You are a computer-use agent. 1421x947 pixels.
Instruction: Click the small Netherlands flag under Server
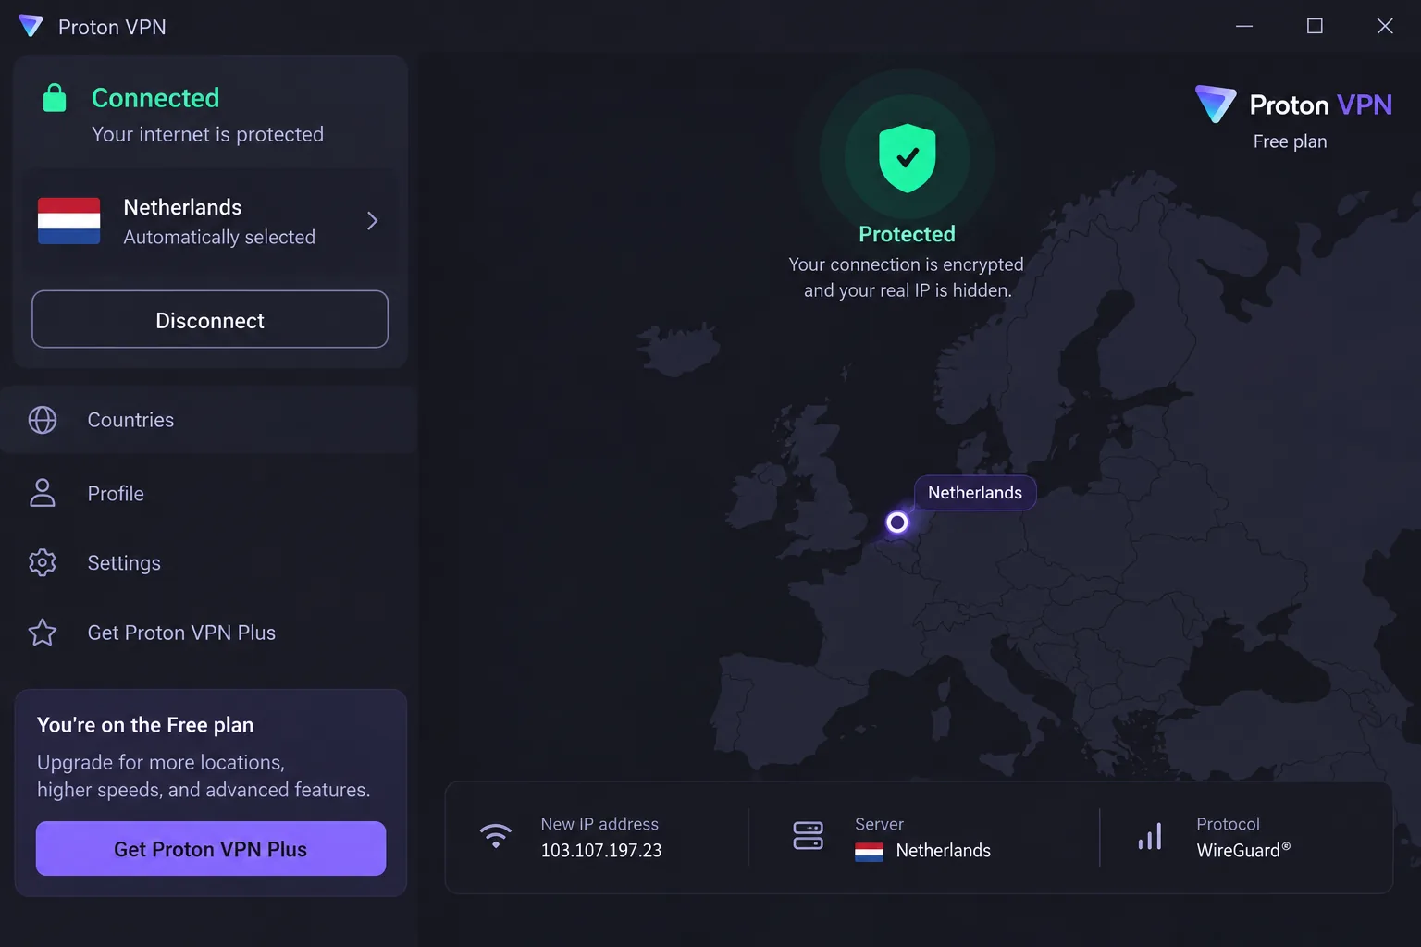tap(869, 851)
